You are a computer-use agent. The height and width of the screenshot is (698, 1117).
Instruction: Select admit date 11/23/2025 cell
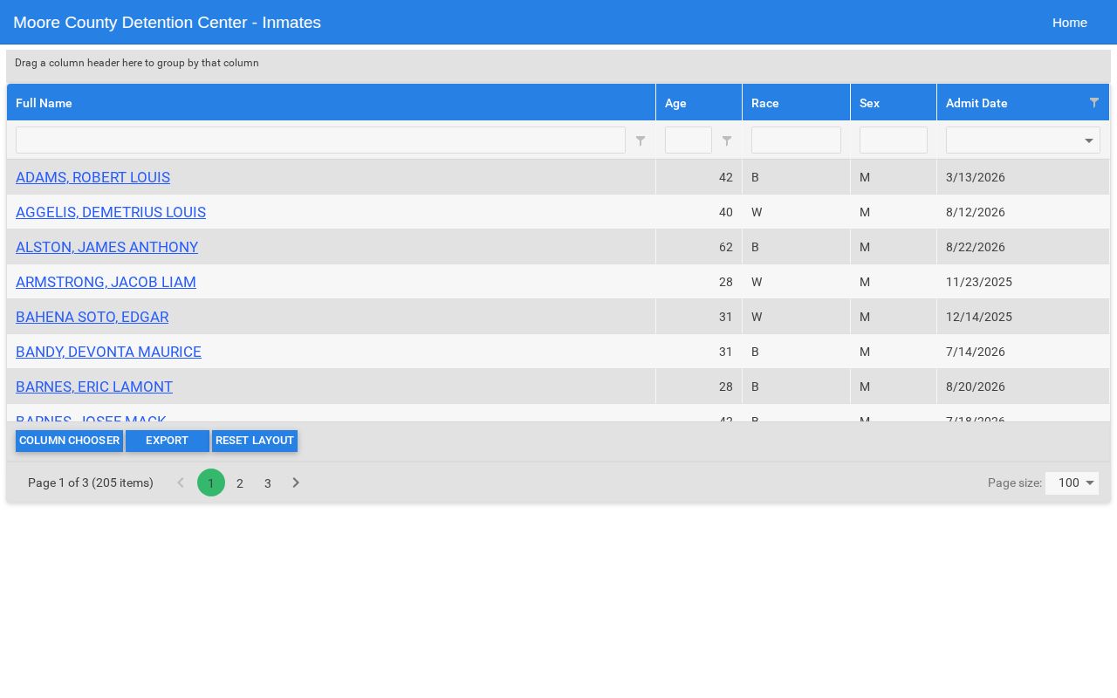click(1023, 282)
